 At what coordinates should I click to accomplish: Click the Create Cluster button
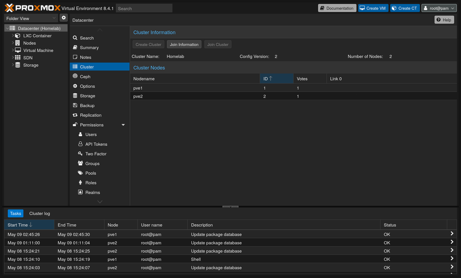[x=148, y=45]
